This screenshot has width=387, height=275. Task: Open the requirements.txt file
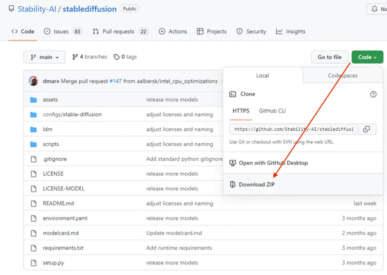pyautogui.click(x=63, y=248)
